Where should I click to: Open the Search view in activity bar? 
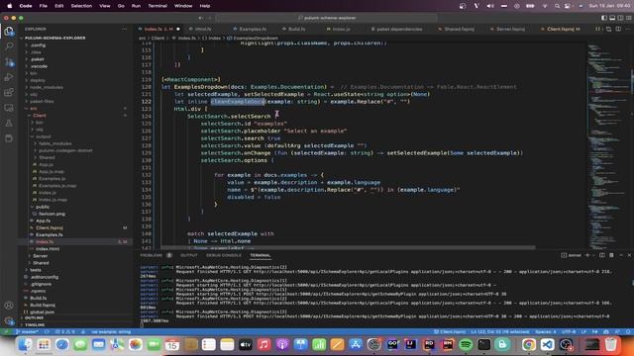[x=9, y=46]
